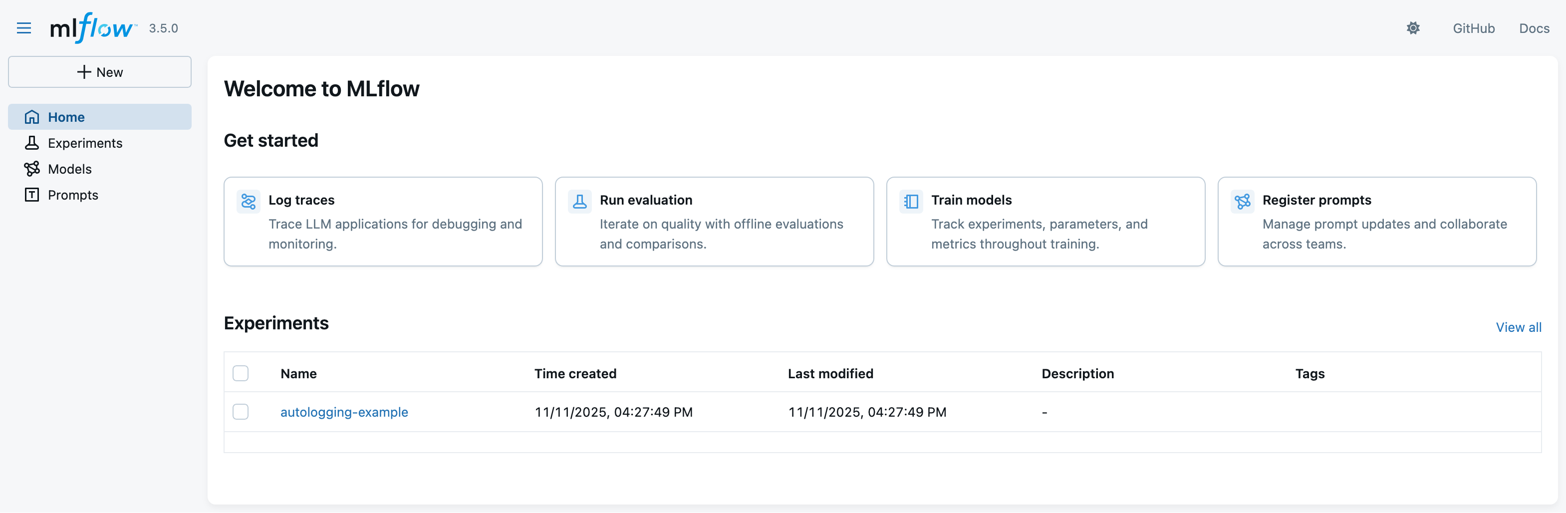
Task: Go to Home in sidebar
Action: 66,117
